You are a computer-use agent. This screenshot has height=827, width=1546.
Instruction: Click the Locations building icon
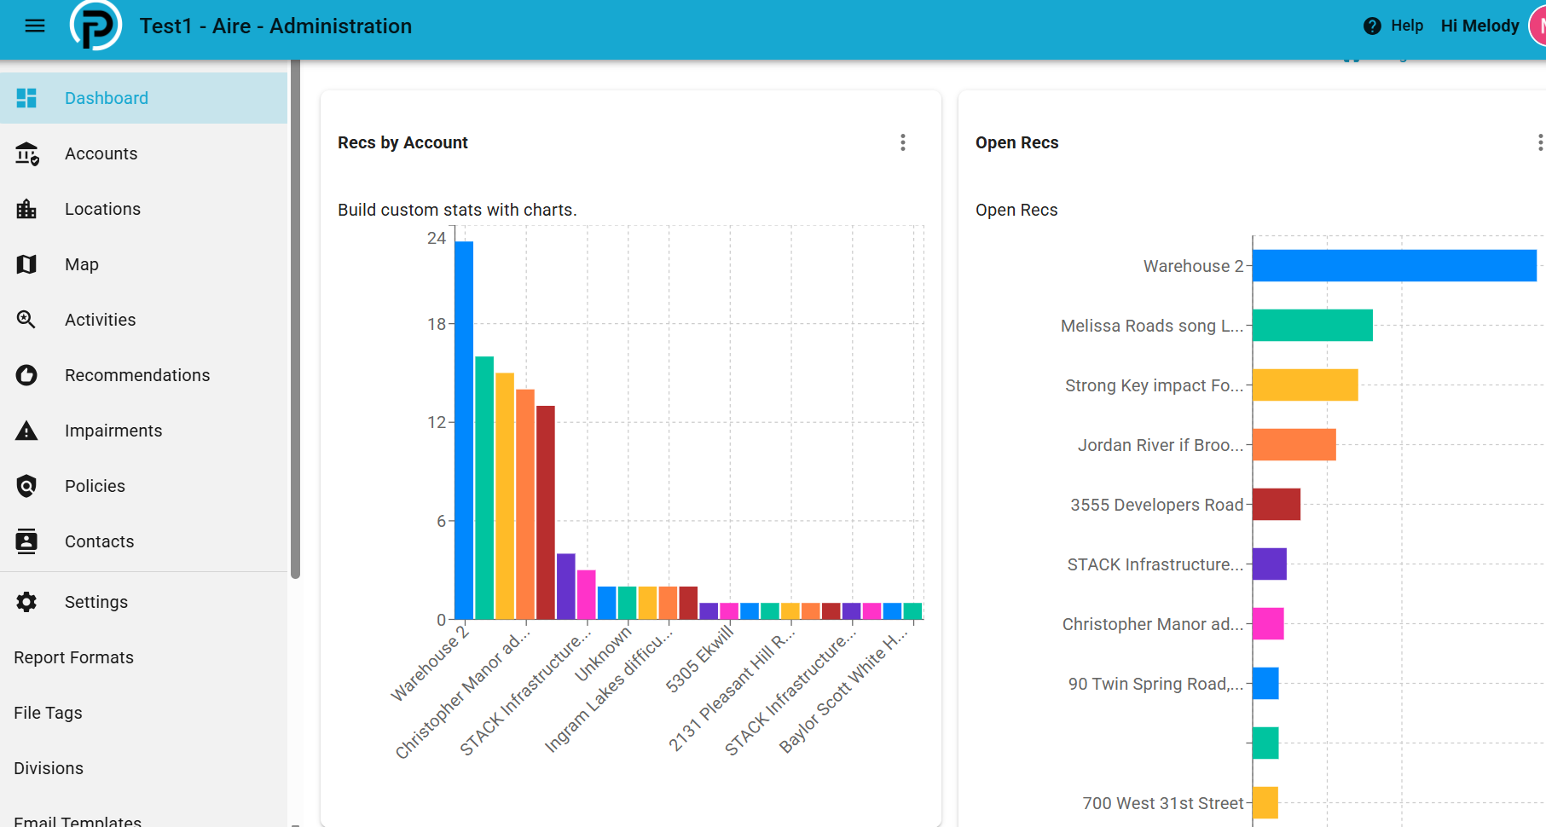(x=26, y=209)
